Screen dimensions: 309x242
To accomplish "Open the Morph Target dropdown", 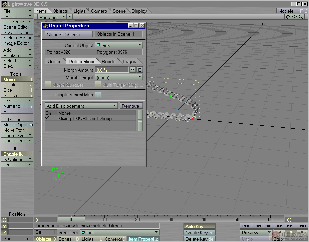I will click(x=119, y=77).
